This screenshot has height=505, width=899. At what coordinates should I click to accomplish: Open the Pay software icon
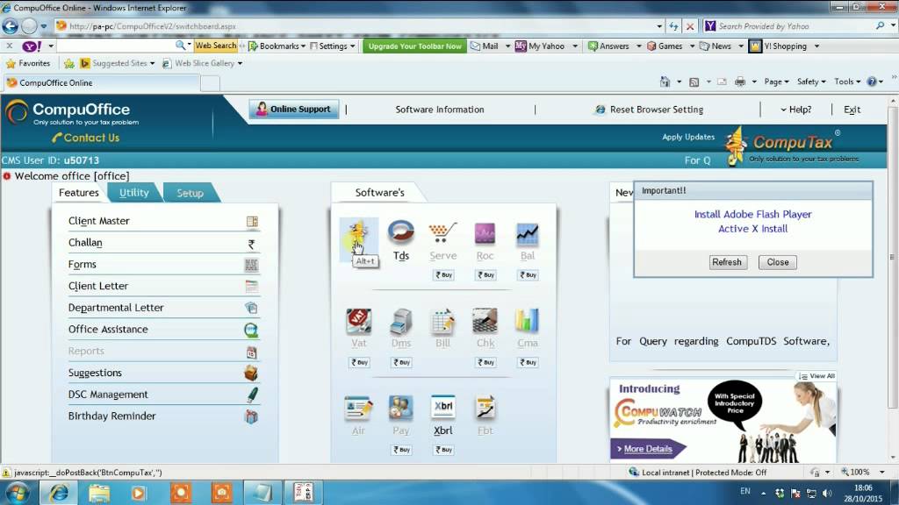tap(400, 409)
